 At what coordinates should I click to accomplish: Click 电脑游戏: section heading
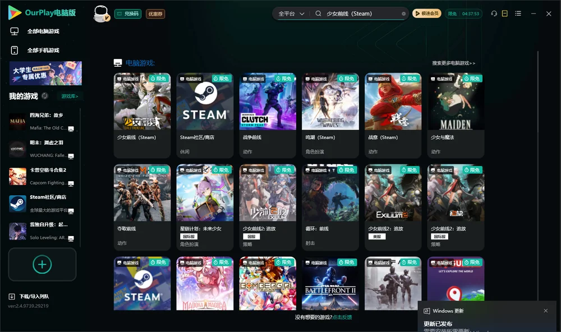tap(140, 63)
